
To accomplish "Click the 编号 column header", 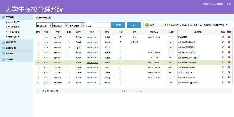I will tap(92, 32).
